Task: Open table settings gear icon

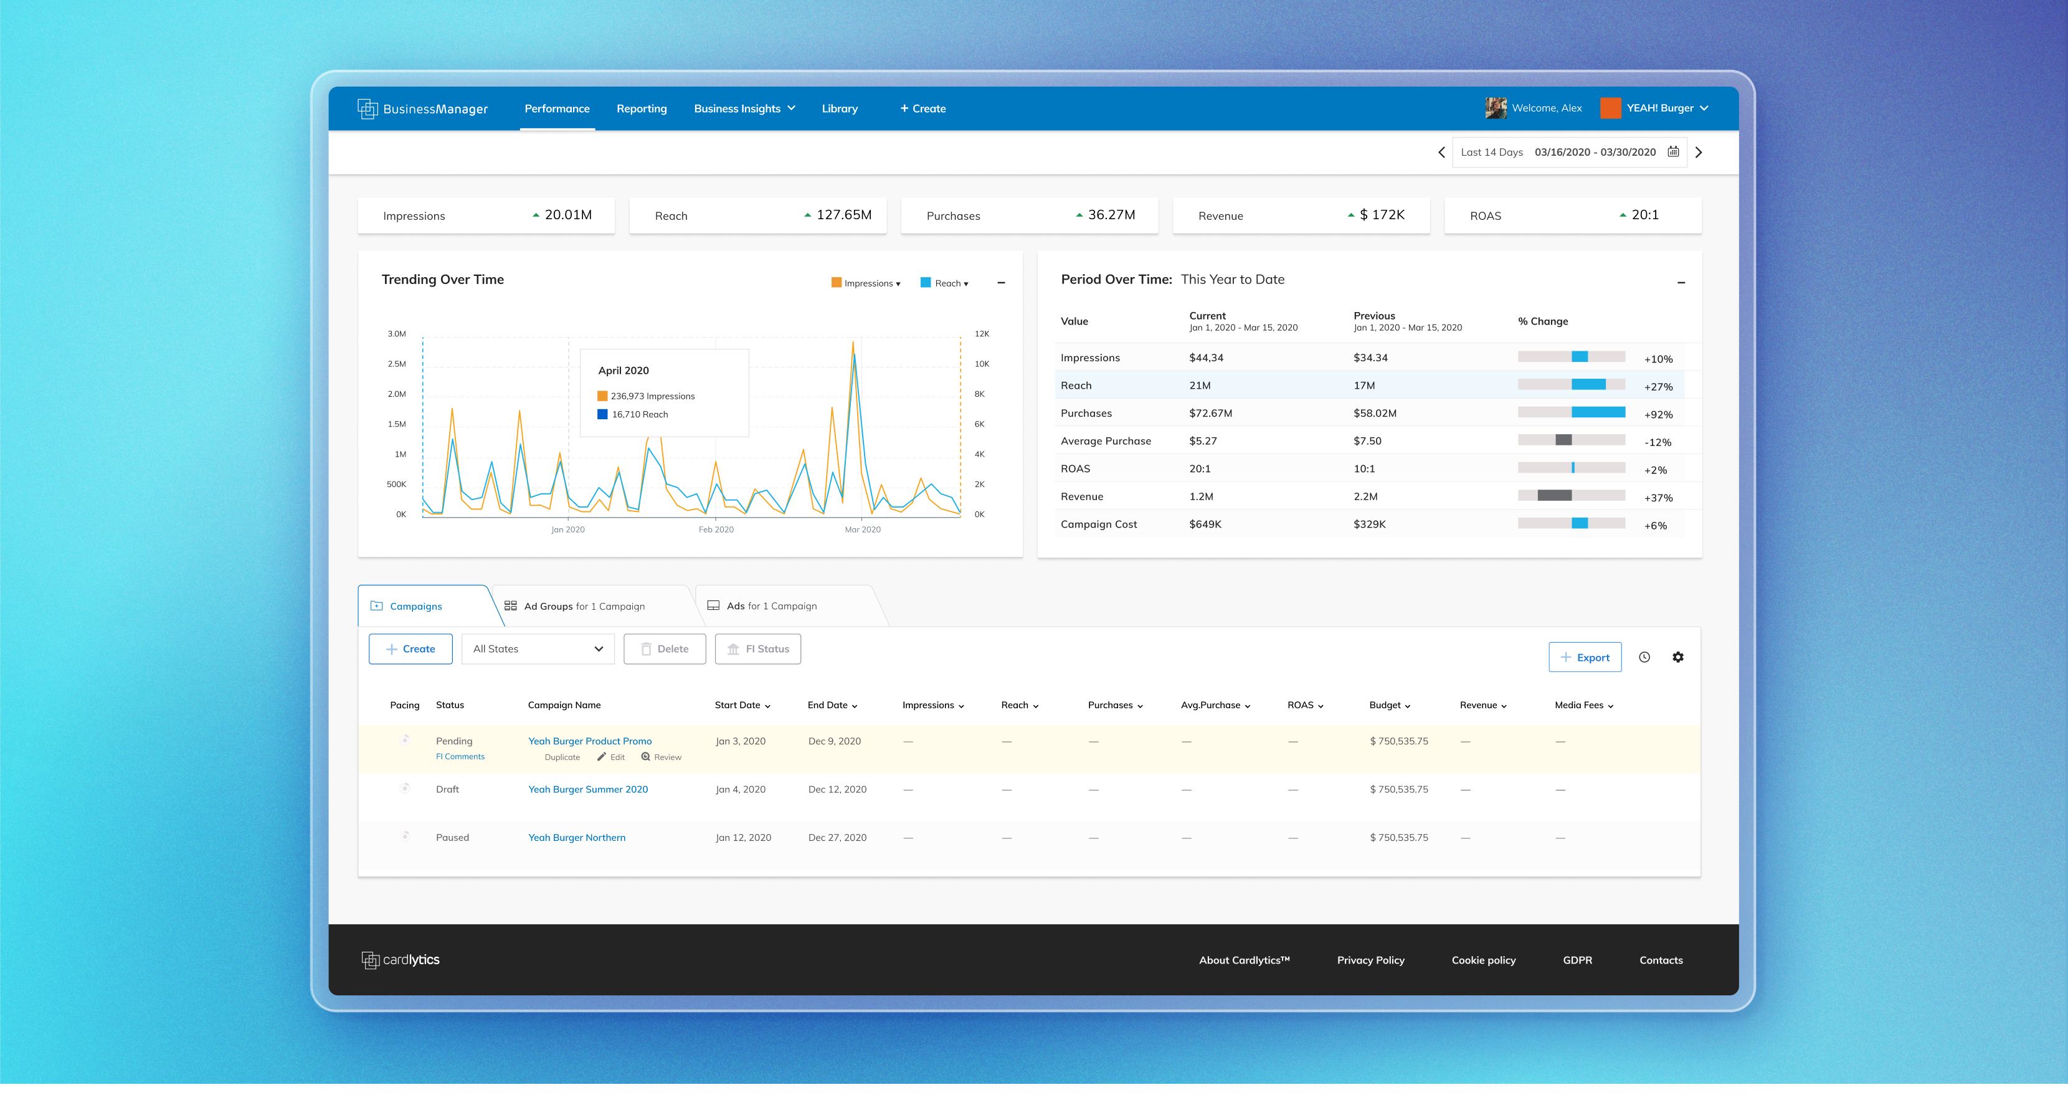Action: coord(1678,657)
